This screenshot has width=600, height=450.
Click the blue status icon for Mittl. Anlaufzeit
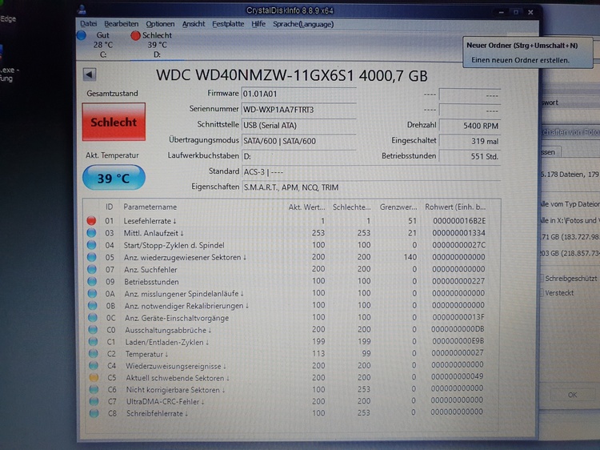(x=91, y=232)
